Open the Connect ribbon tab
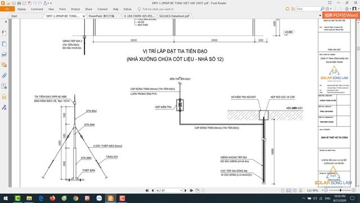The width and height of the screenshot is (360, 203). (102, 9)
